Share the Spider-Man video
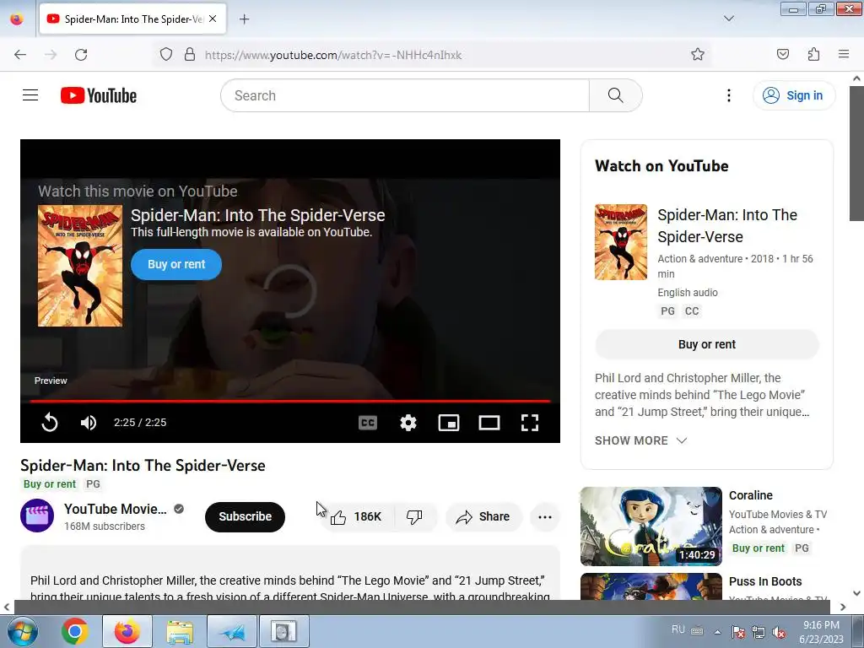This screenshot has width=864, height=648. pos(483,517)
